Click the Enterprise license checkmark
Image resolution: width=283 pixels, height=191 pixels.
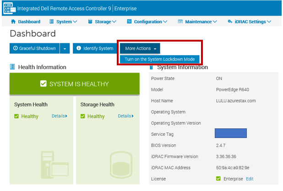[218, 179]
